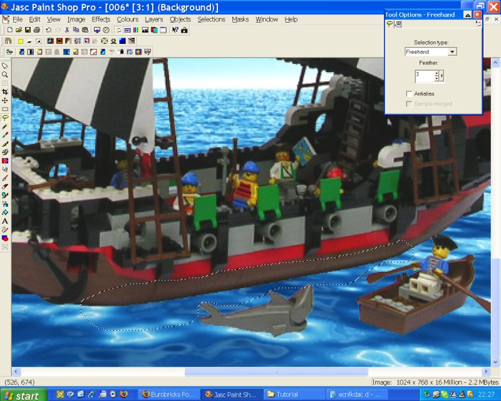
Task: Select the Retouch tool
Action: click(5, 169)
